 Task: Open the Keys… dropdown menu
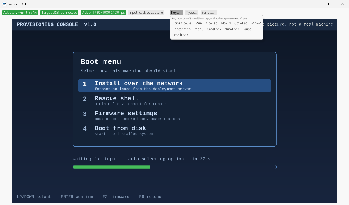click(176, 13)
